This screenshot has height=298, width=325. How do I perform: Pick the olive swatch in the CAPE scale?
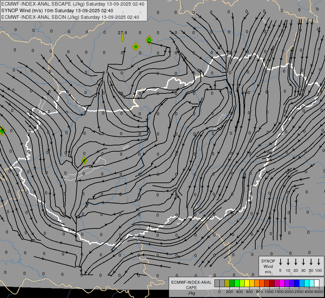pos(227,283)
